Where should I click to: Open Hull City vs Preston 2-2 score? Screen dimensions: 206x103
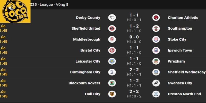click(134, 92)
